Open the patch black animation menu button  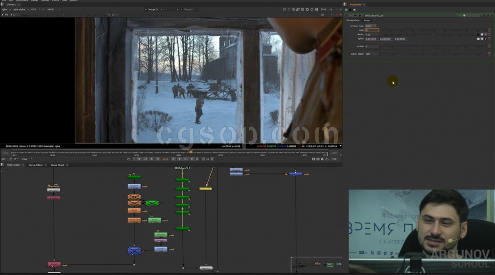click(x=490, y=54)
